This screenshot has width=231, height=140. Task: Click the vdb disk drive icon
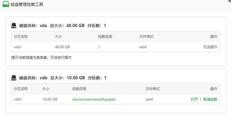pos(14,78)
